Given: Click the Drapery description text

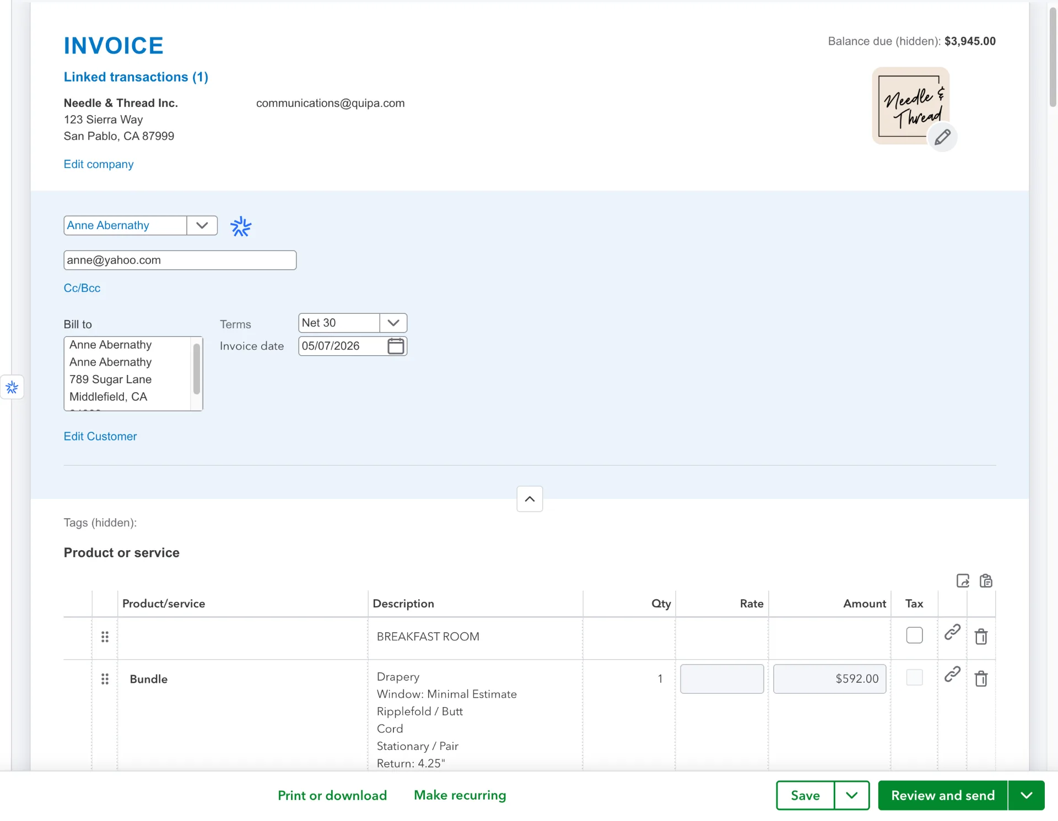Looking at the screenshot, I should 398,677.
